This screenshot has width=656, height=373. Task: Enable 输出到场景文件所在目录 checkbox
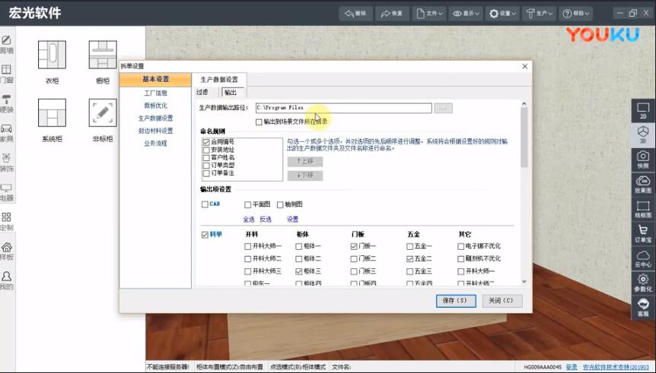(x=259, y=122)
